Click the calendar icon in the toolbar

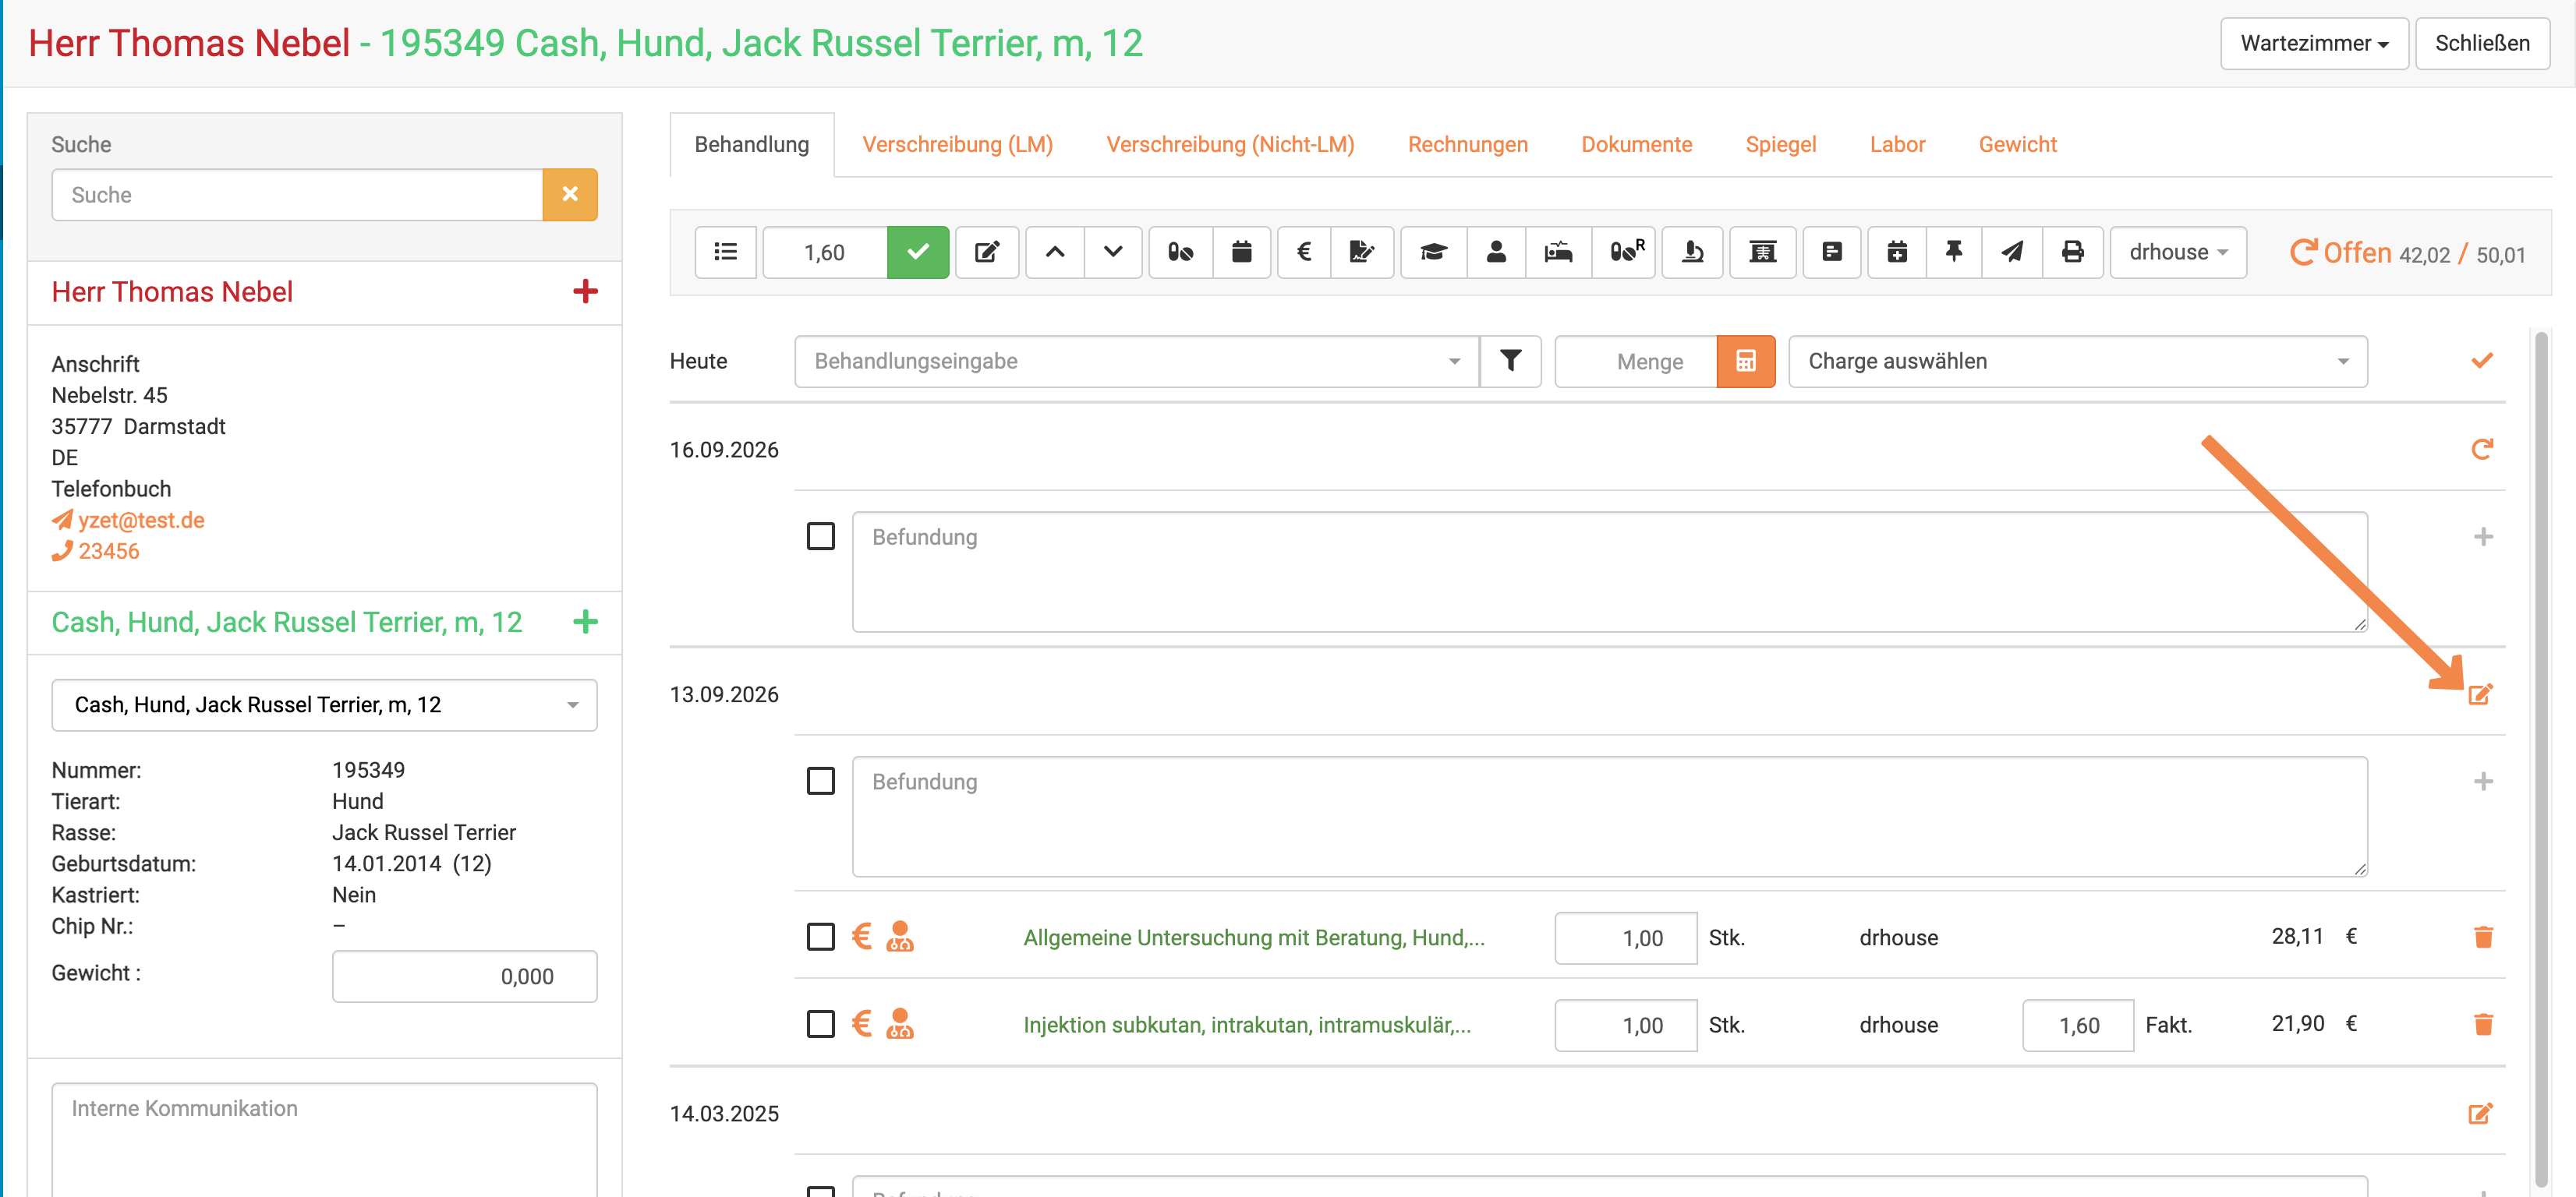tap(1241, 252)
